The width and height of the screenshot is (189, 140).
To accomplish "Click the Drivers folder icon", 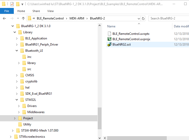I will 24,106.
